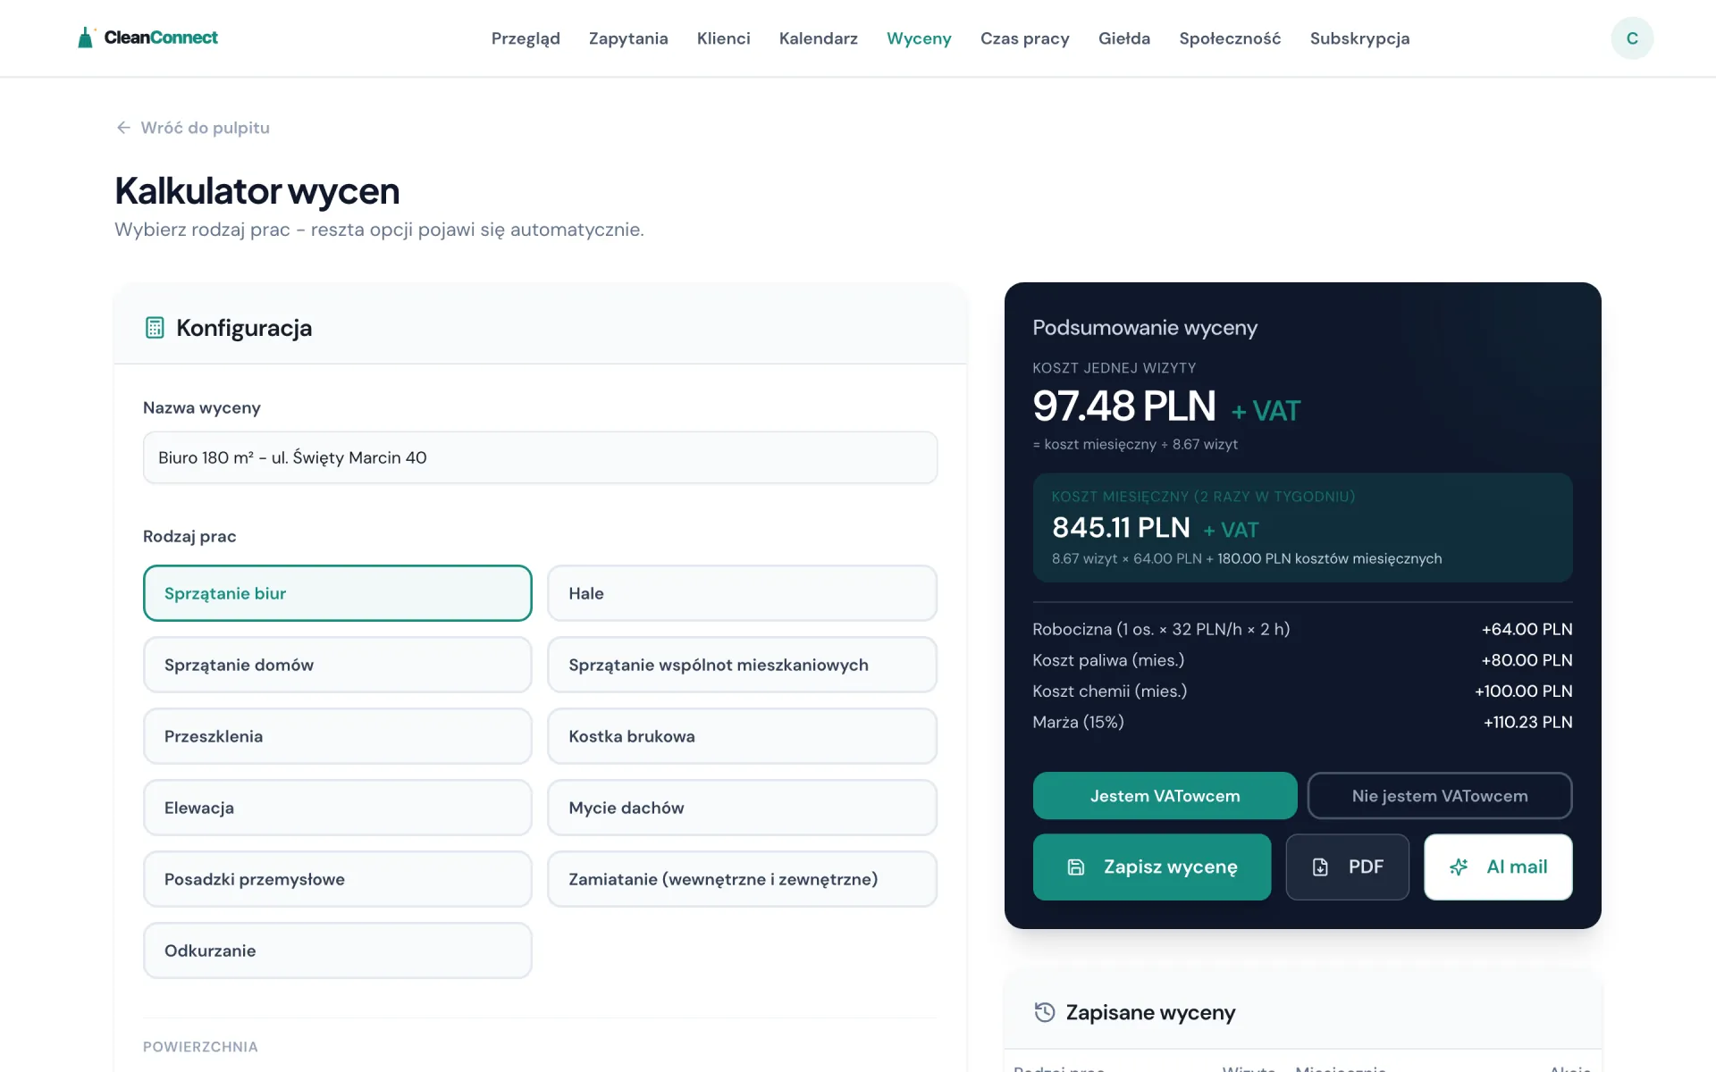1716x1072 pixels.
Task: Open the Przegląd menu item
Action: [526, 38]
